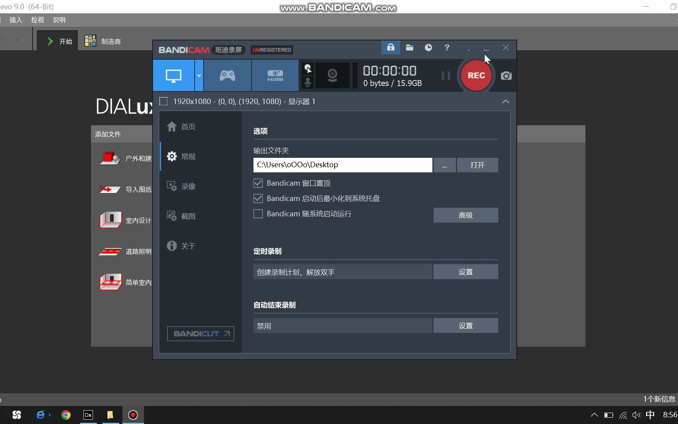Image resolution: width=678 pixels, height=424 pixels.
Task: Open volume control in system tray
Action: [x=636, y=415]
